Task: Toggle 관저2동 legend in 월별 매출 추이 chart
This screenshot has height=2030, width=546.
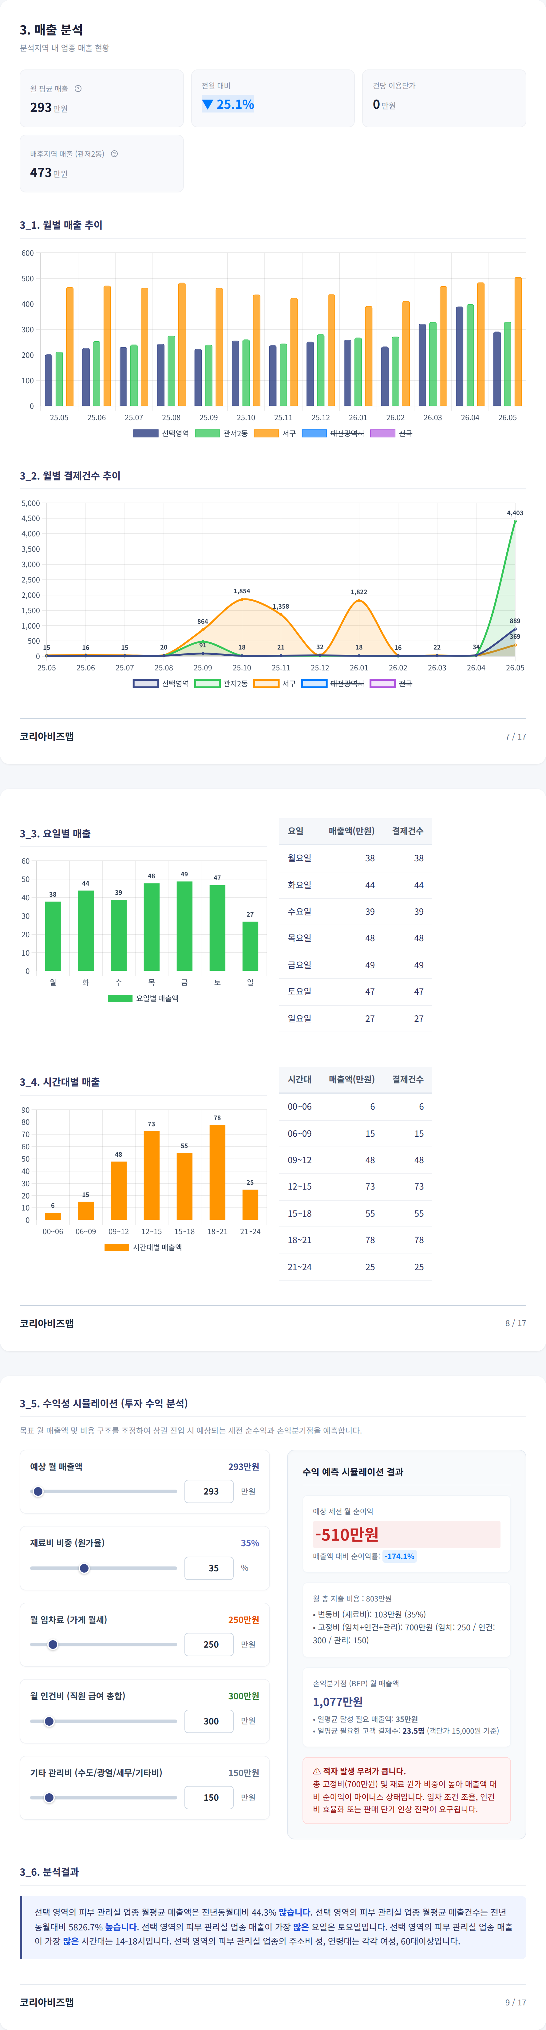Action: coord(221,433)
